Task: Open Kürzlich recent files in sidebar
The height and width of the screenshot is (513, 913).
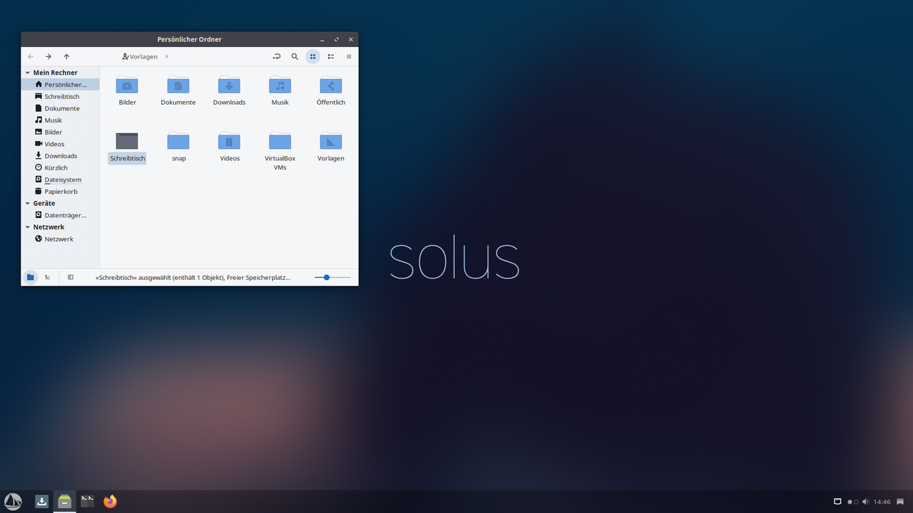Action: [61, 167]
